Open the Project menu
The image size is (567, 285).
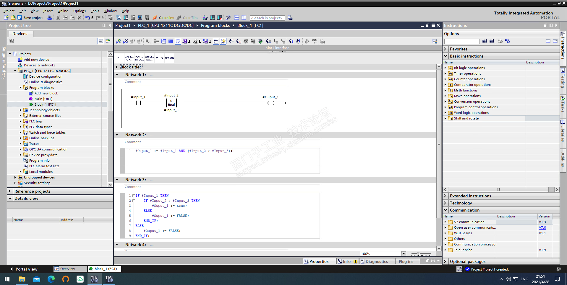click(x=9, y=11)
